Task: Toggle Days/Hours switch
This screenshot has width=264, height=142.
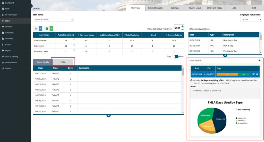Action: tap(175, 56)
